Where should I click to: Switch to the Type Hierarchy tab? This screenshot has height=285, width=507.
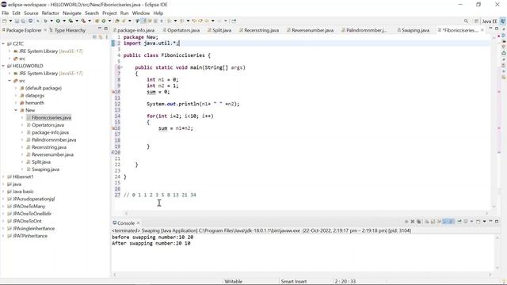coord(67,30)
